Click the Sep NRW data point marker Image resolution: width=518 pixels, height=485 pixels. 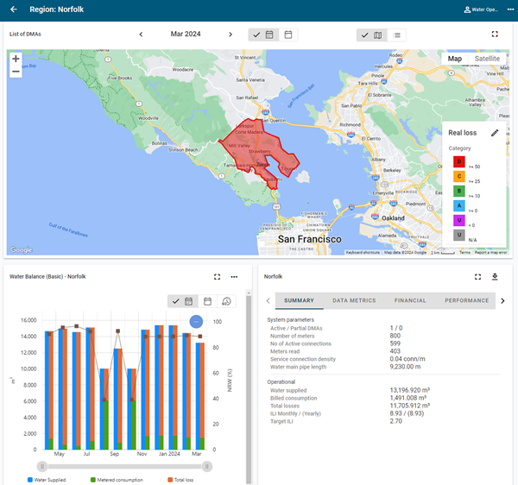pyautogui.click(x=118, y=331)
